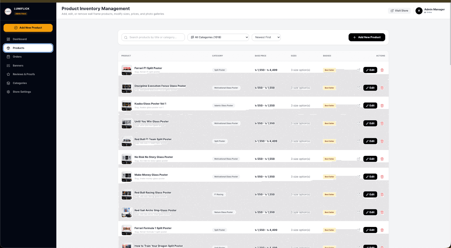Click the orange Add New Product button

click(x=28, y=28)
